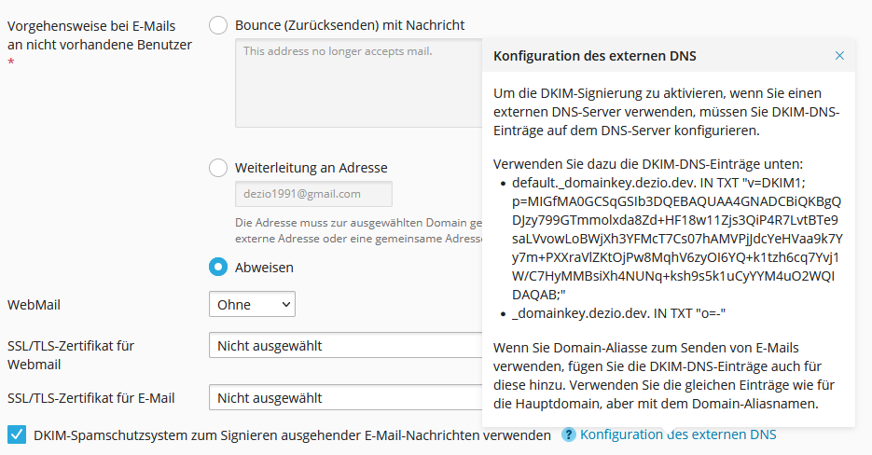Screen dimensions: 872x455
Task: Click the Verwenden Sie dazu die DKIM-DNS-Einträge line
Action: click(648, 164)
